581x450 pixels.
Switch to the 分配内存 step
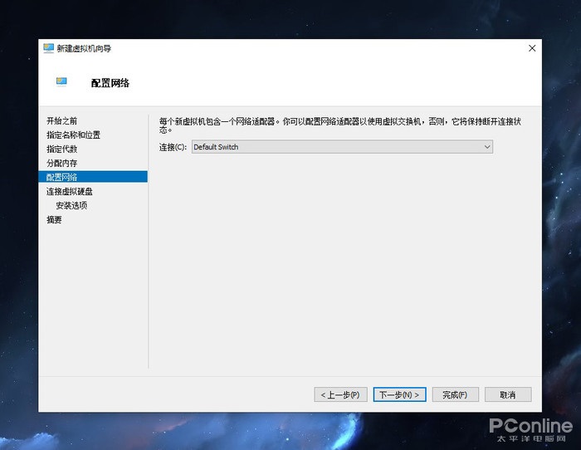coord(62,163)
